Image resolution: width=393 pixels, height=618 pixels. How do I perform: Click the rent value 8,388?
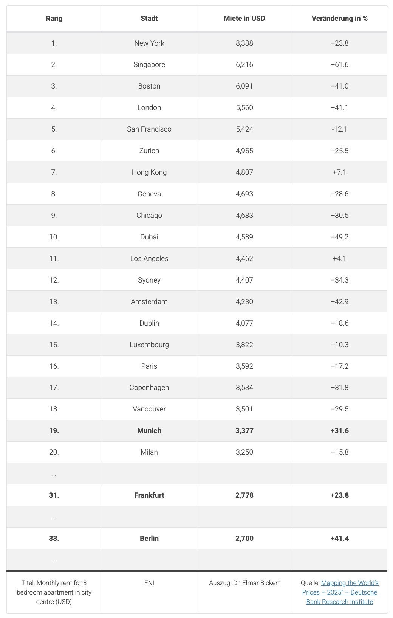click(x=244, y=43)
